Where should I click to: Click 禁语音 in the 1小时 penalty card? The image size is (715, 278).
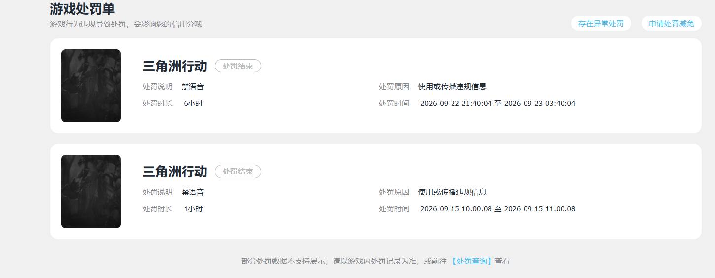click(192, 192)
